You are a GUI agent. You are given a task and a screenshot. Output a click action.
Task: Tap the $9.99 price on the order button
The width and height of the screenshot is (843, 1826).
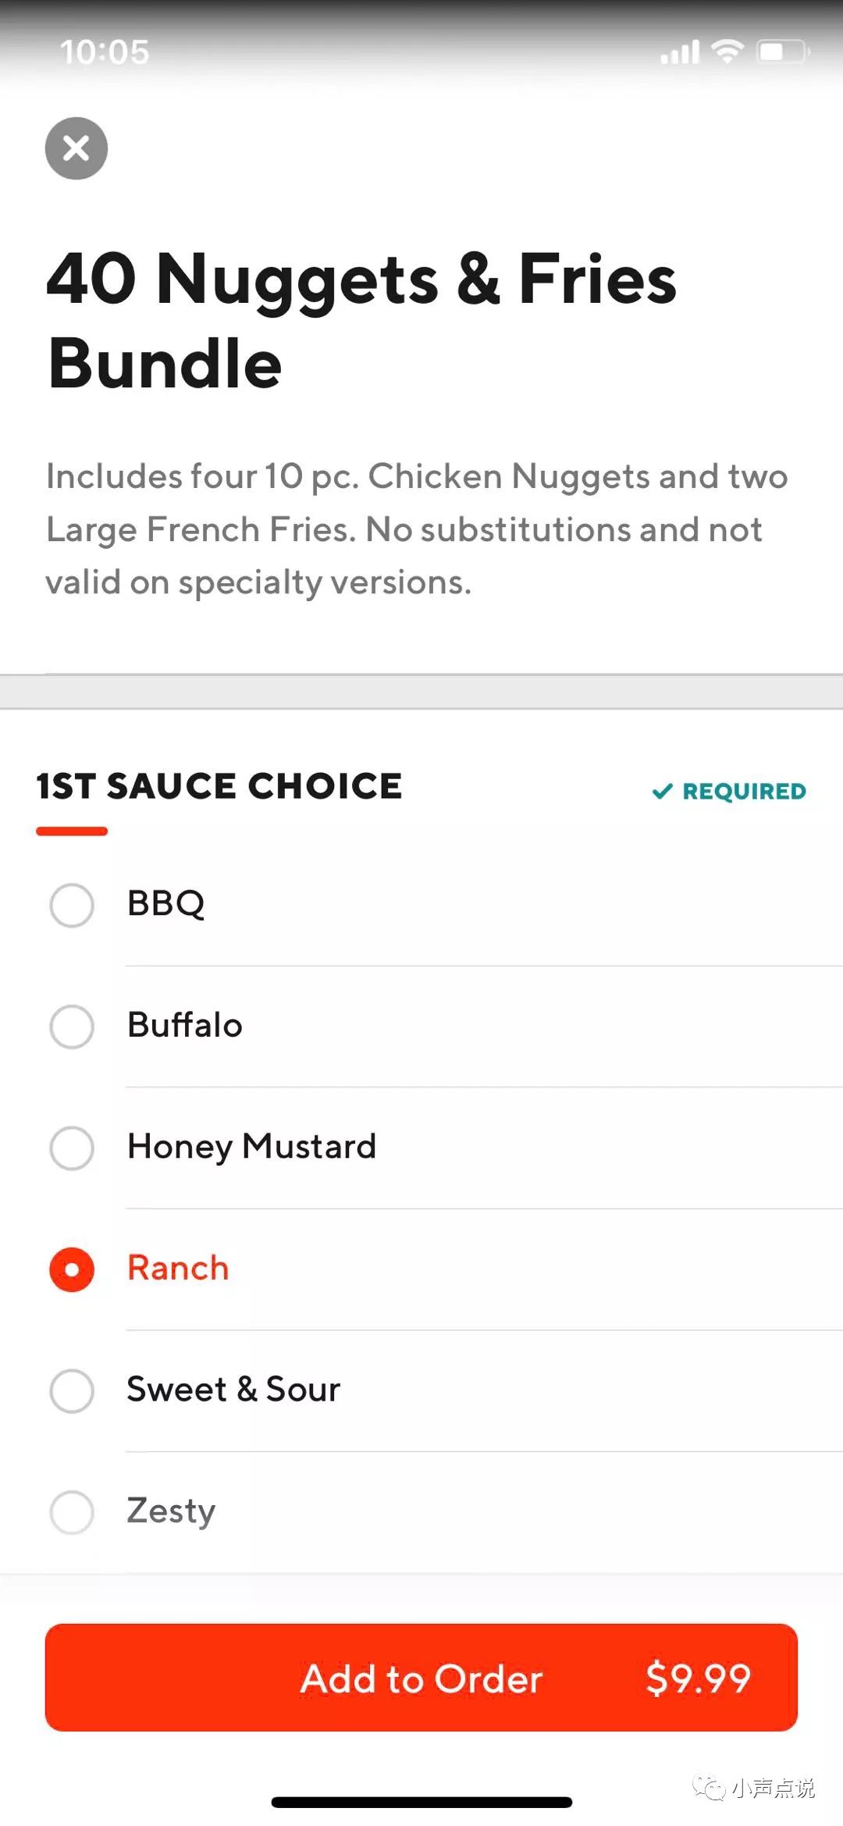pos(698,1678)
